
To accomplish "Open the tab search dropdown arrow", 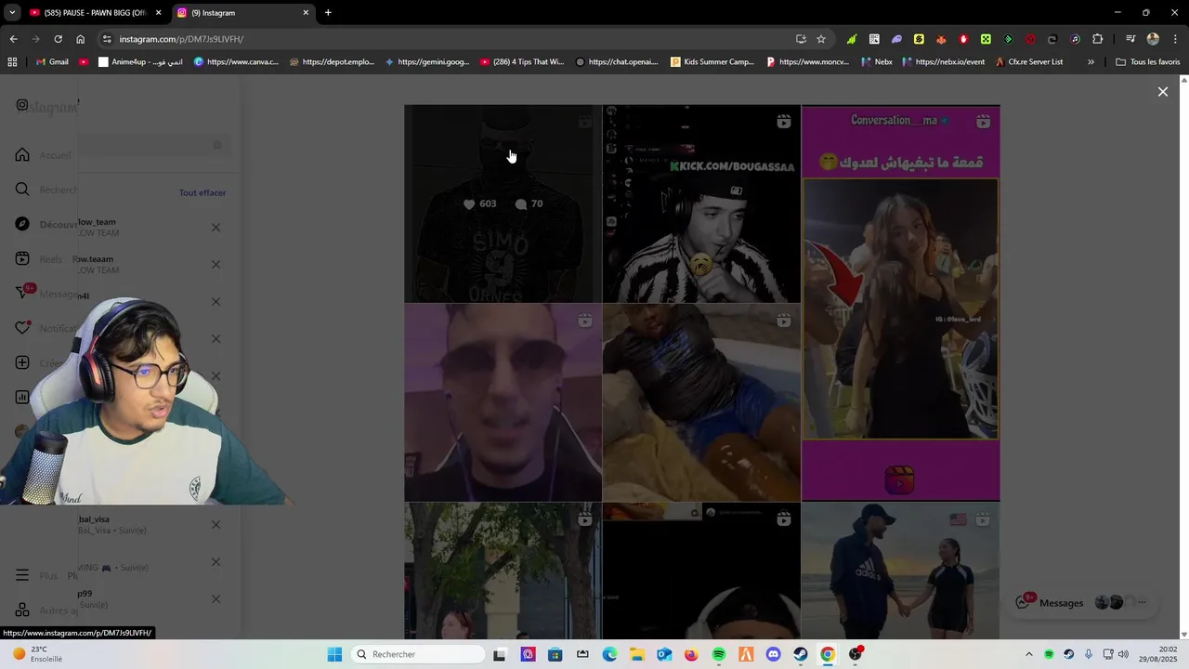I will coord(11,13).
